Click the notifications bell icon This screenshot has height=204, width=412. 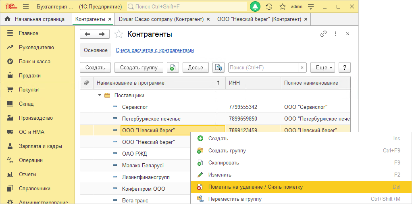(255, 6)
